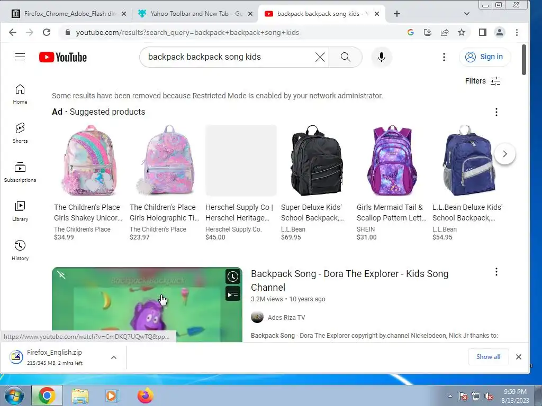Screen dimensions: 542x406
Task: Open Chrome profile avatar
Action: (500, 32)
